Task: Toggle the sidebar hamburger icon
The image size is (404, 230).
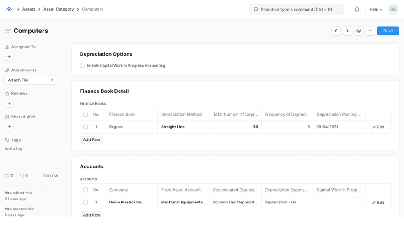Action: (8, 31)
